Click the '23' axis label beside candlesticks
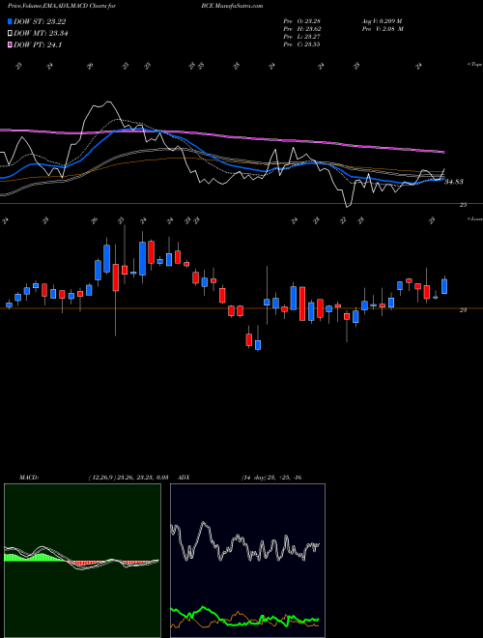The width and height of the screenshot is (483, 638). 463,310
